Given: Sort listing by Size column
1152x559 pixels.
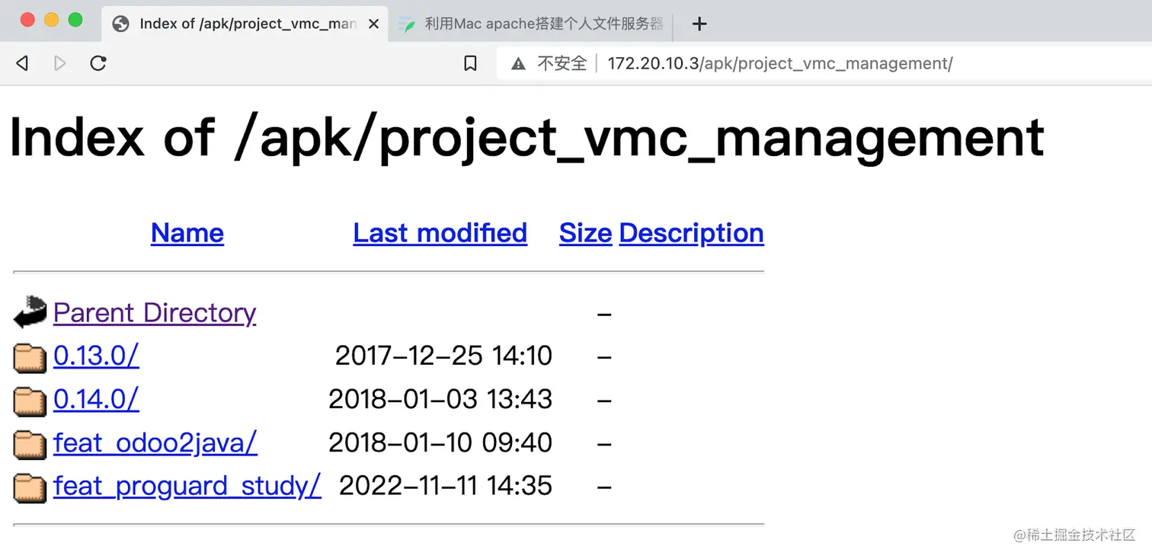Looking at the screenshot, I should pyautogui.click(x=585, y=233).
